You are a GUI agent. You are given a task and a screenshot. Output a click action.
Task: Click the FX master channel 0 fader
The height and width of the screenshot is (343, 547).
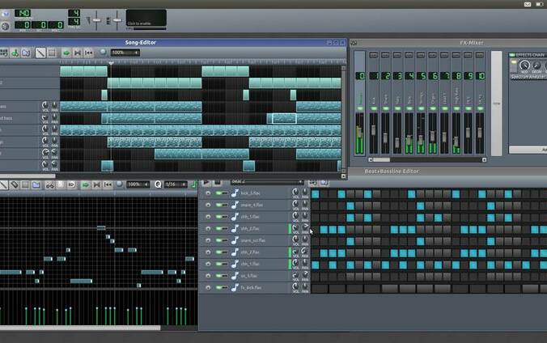(x=359, y=133)
